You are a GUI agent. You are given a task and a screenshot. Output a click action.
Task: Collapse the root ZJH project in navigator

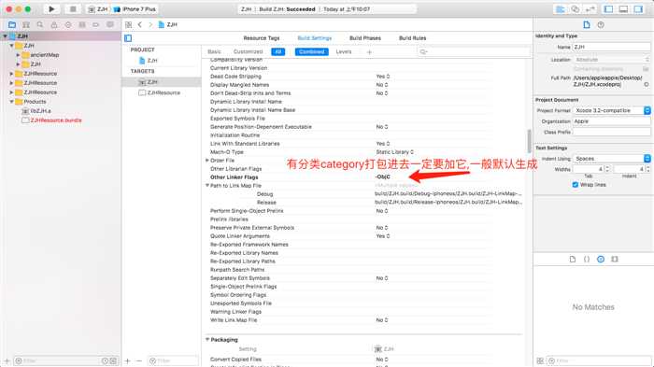coord(5,36)
